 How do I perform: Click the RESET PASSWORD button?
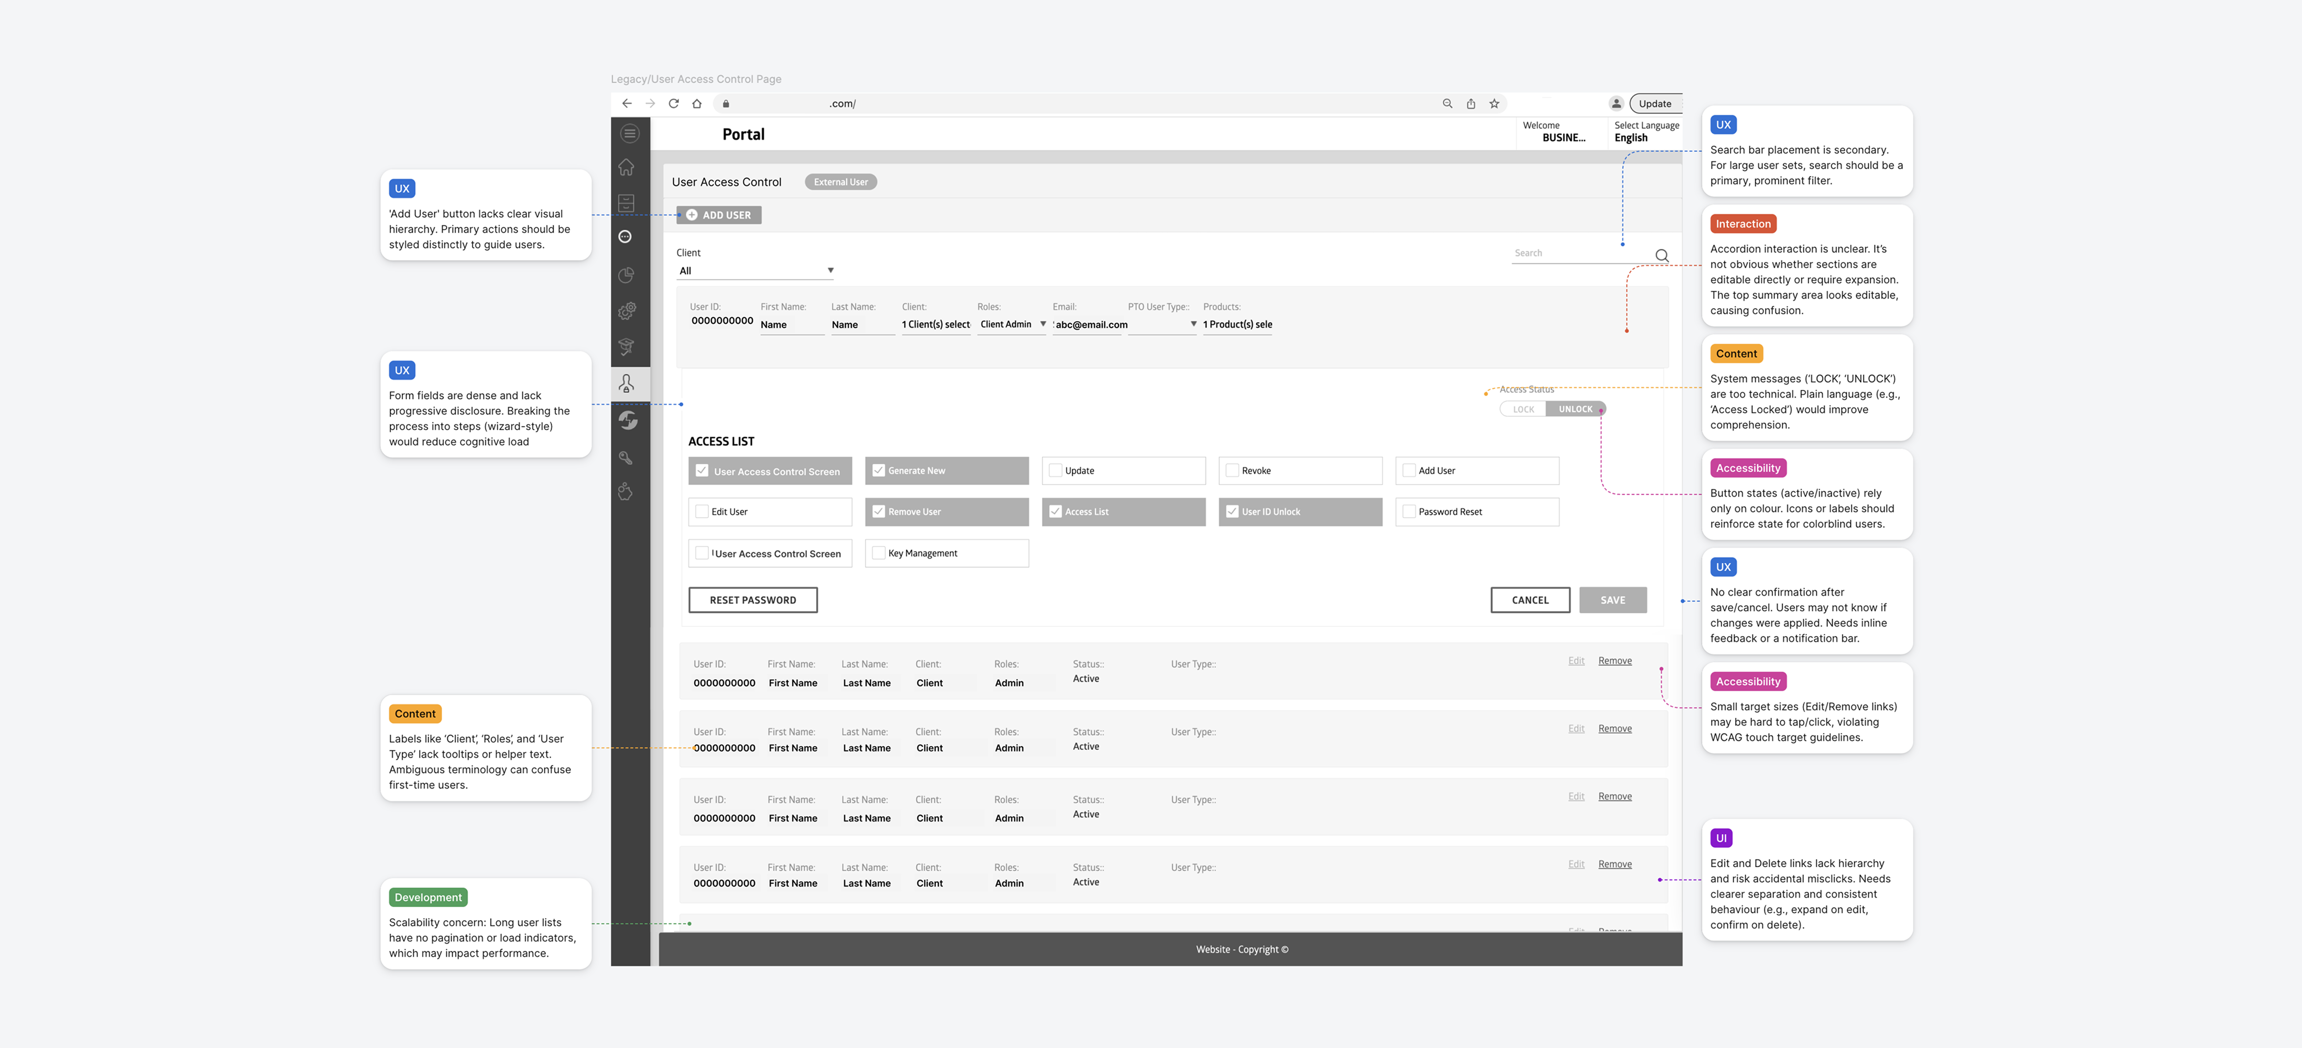[752, 599]
